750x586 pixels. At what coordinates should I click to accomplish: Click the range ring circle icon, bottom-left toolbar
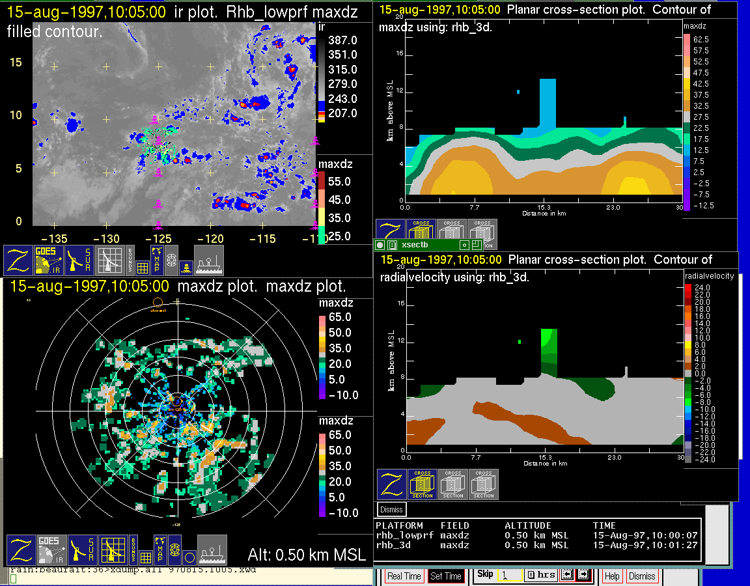click(x=189, y=557)
